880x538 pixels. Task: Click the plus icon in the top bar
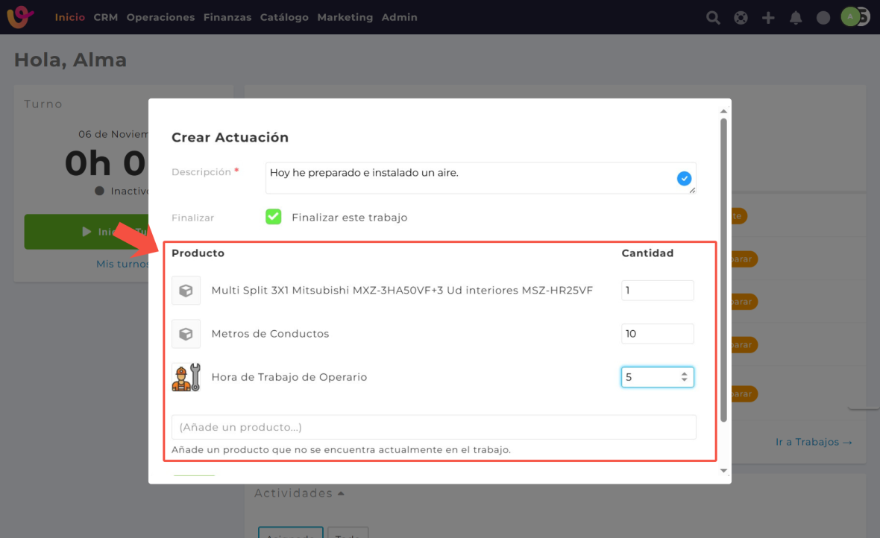click(768, 17)
